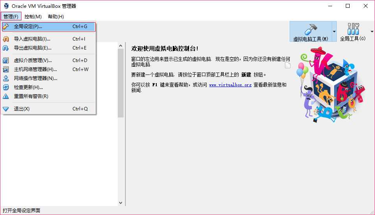Click the network icon beside 主机网络管理器
This screenshot has width=375, height=215.
click(x=6, y=69)
